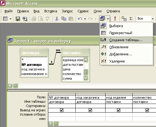This screenshot has width=156, height=127.
Task: Open the Файл menu
Action: pos(8,11)
